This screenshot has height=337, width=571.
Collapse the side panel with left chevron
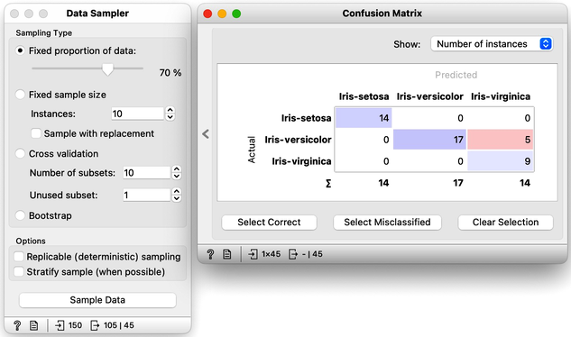(206, 134)
